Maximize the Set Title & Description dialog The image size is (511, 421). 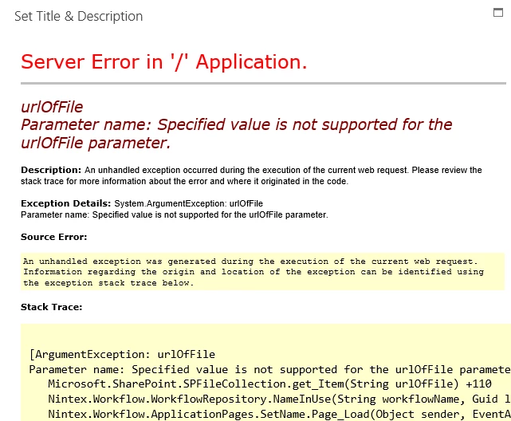pos(498,13)
